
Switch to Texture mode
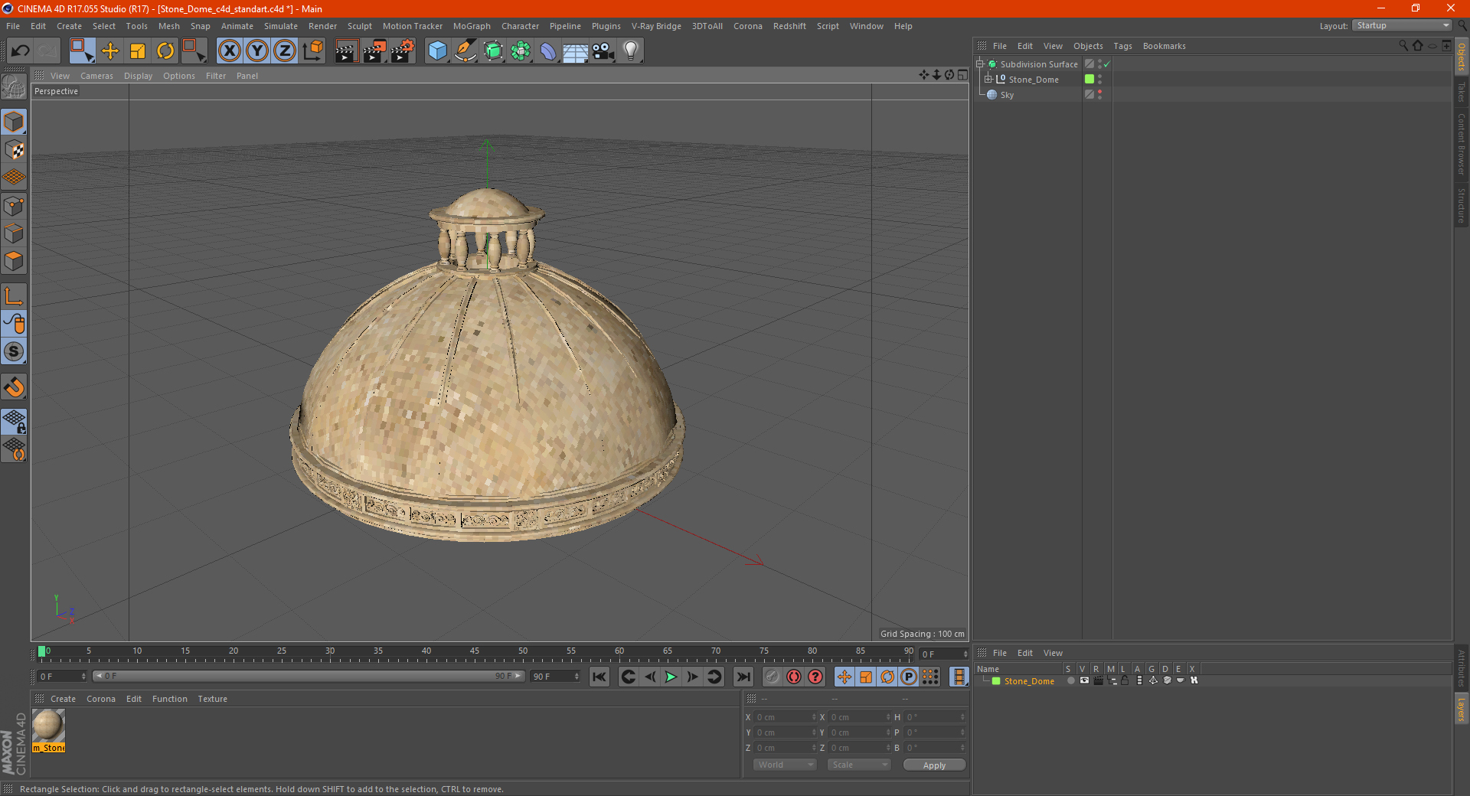point(14,150)
